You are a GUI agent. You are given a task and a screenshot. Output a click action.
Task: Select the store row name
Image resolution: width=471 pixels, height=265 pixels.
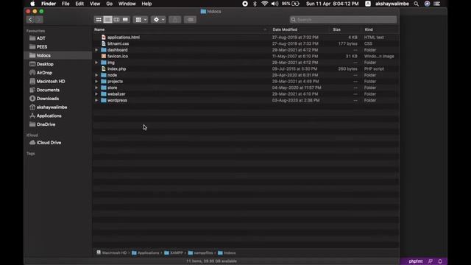(113, 88)
